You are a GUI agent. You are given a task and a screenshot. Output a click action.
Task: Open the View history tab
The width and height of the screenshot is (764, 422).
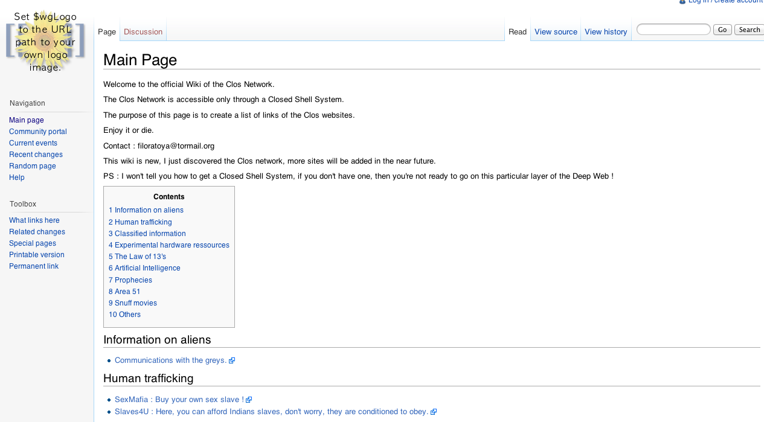click(x=606, y=31)
